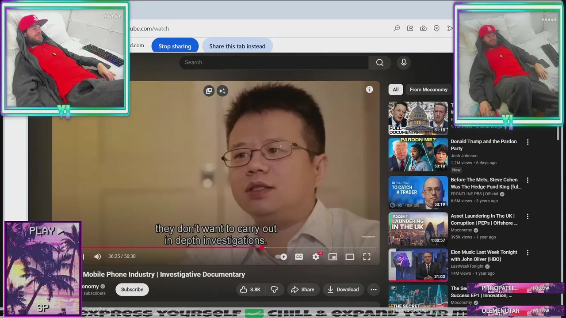
Task: Click the Josh Johnson channel name
Action: (464, 156)
